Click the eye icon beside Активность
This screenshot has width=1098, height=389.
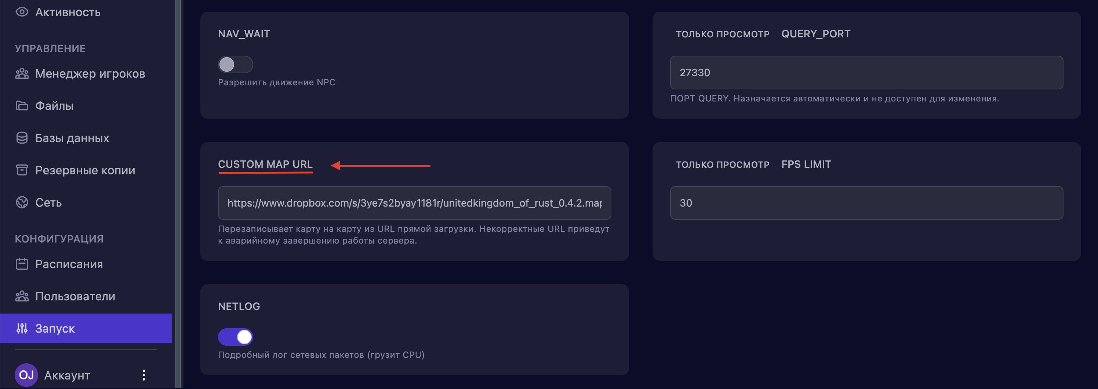tap(22, 12)
